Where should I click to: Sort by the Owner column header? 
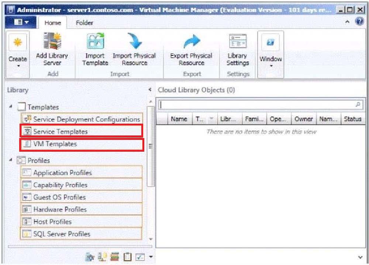point(304,119)
